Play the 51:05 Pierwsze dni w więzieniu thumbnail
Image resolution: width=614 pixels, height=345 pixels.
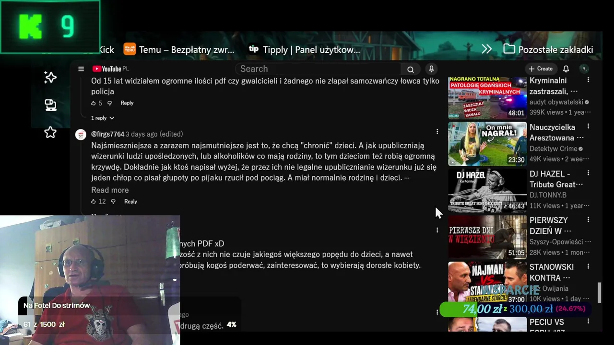click(487, 237)
